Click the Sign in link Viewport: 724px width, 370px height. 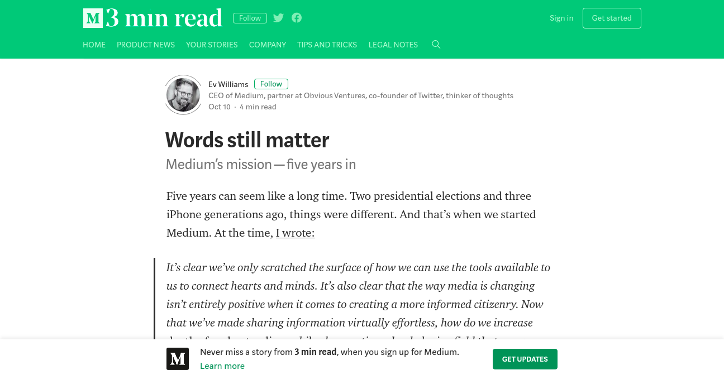(561, 18)
